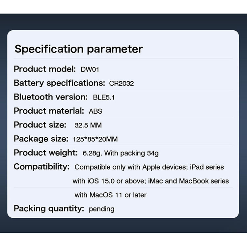
Task: Click the "Bluetooth version:" label
Action: [x=51, y=97]
